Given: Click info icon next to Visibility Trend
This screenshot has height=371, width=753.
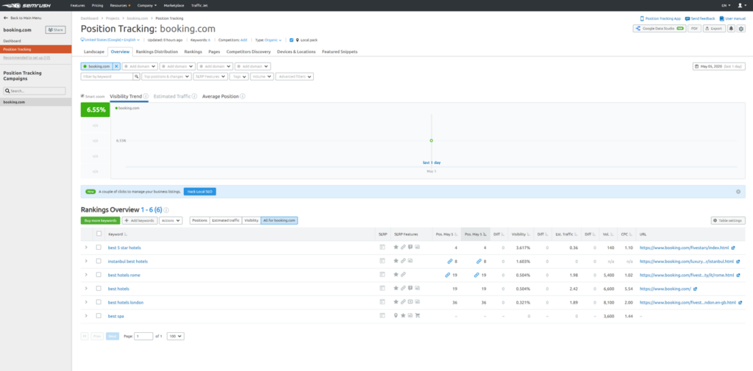Looking at the screenshot, I should (146, 96).
